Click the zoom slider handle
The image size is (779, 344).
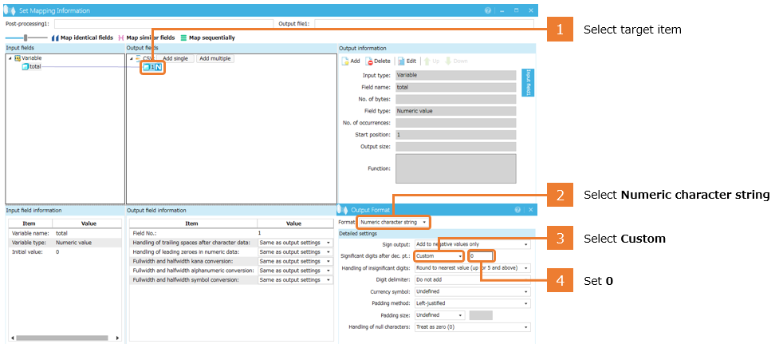coord(26,38)
